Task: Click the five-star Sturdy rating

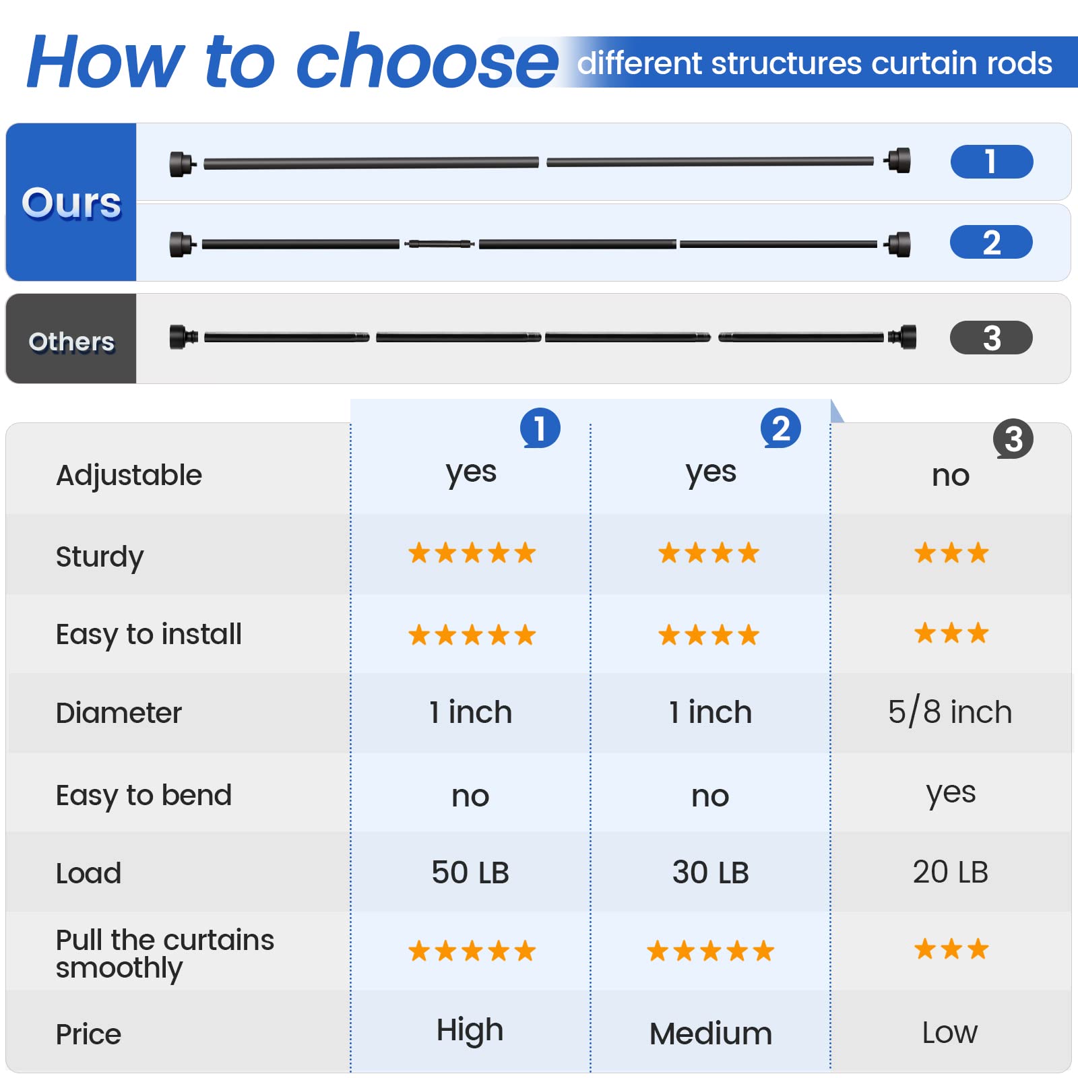Action: [x=472, y=553]
